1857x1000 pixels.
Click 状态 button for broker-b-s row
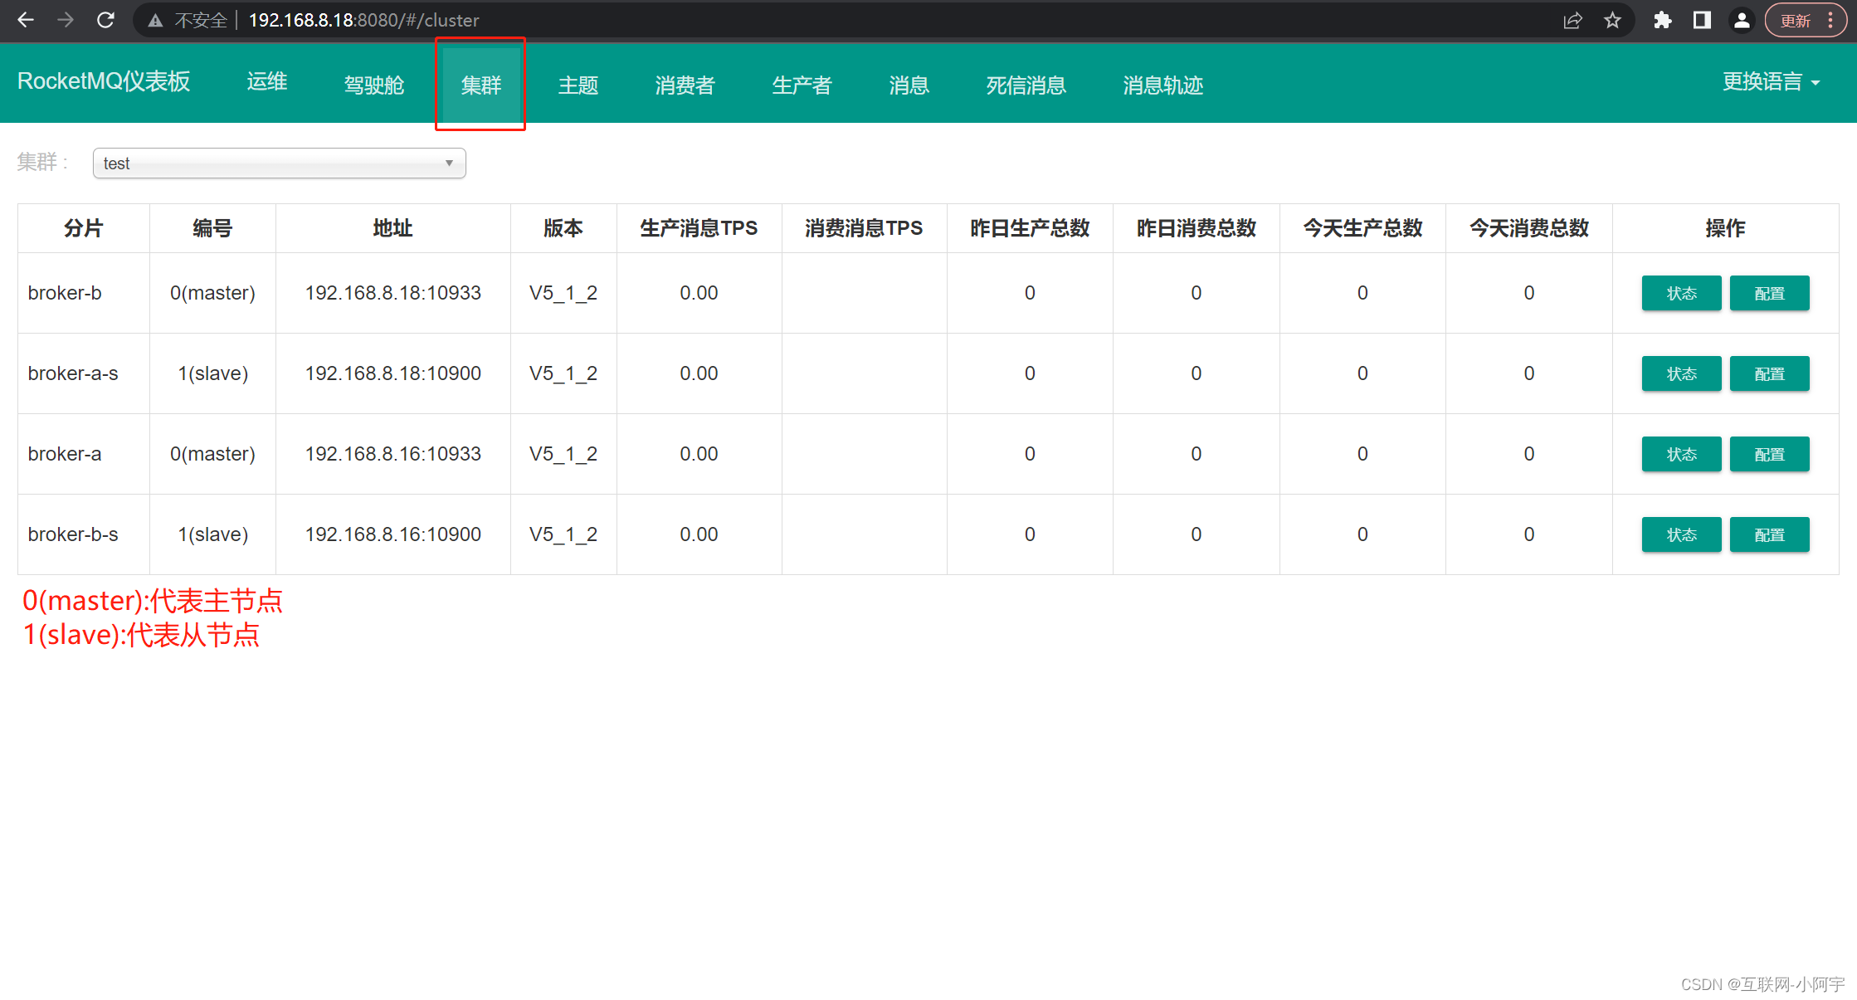(x=1682, y=535)
